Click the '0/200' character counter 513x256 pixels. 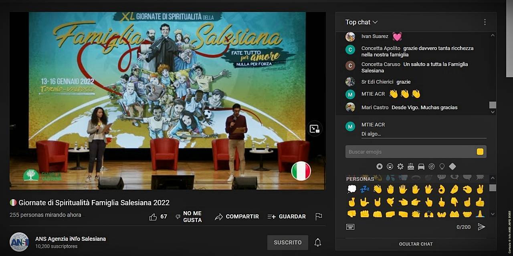tap(463, 227)
